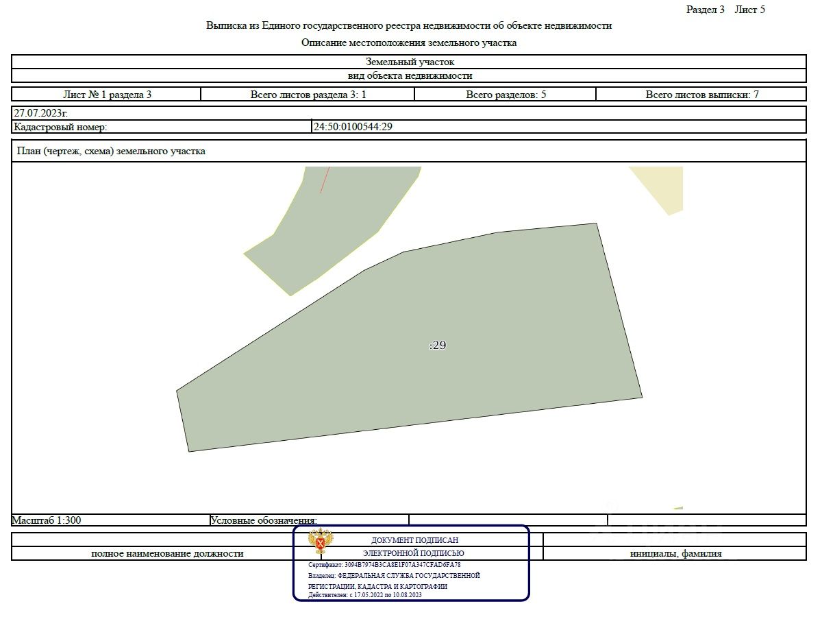
Task: Click 'Раздел 3' in page header
Action: pyautogui.click(x=706, y=10)
